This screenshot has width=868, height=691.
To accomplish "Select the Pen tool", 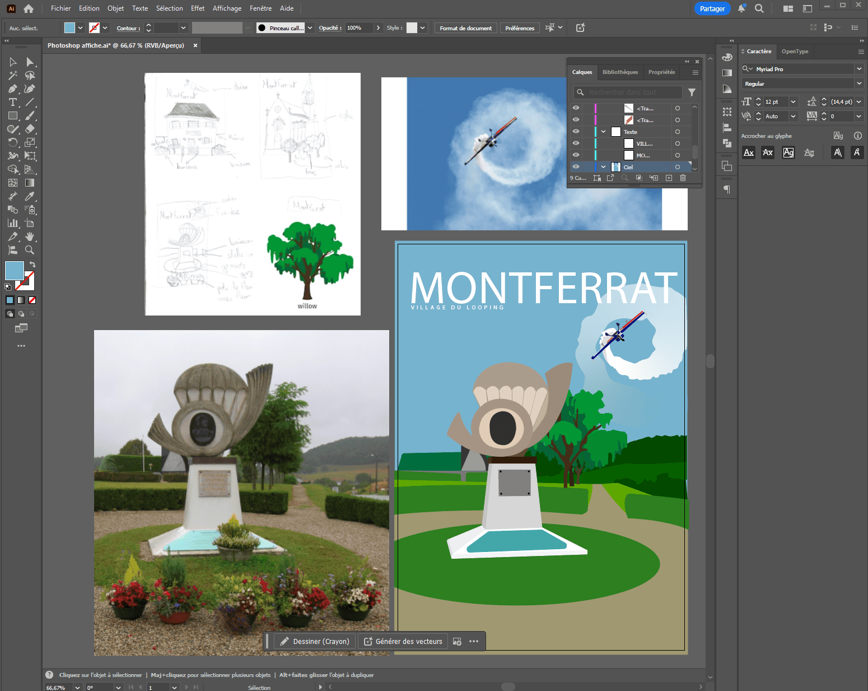I will click(12, 89).
